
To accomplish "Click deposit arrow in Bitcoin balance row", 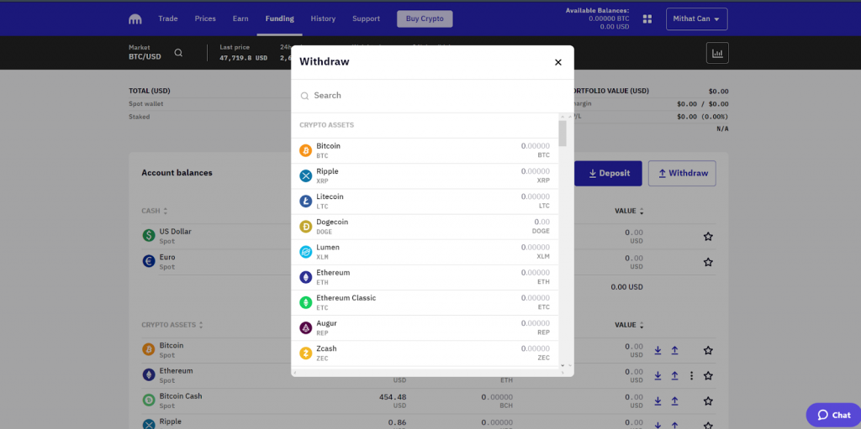I will click(x=658, y=350).
